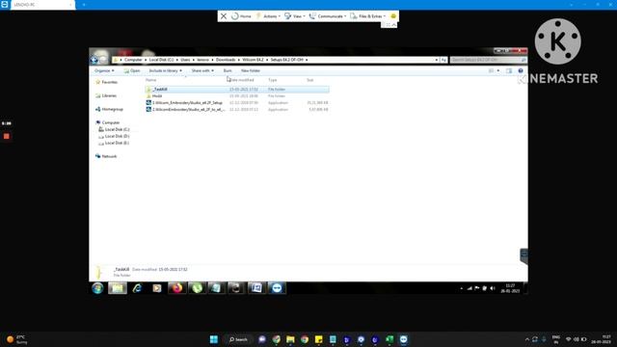This screenshot has width=617, height=347.
Task: Open the Share with dropdown
Action: coord(202,70)
